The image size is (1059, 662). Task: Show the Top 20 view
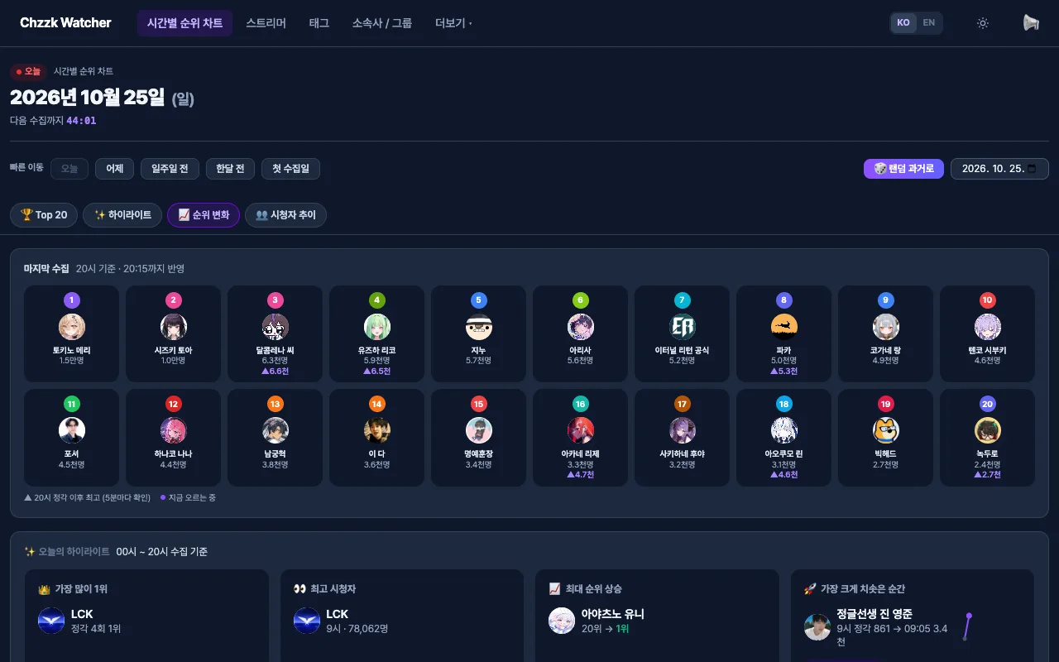point(44,215)
